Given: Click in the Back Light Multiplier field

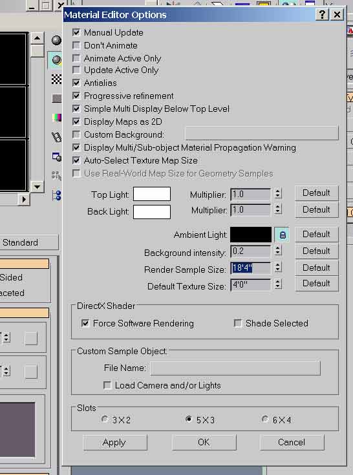Looking at the screenshot, I should [x=251, y=210].
